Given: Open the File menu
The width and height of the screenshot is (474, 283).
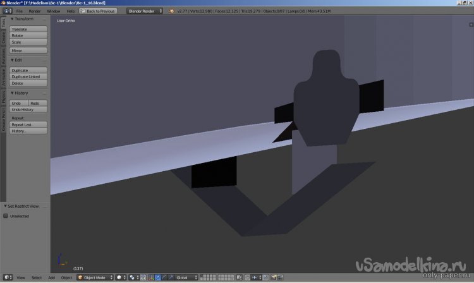Looking at the screenshot, I should click(x=19, y=11).
